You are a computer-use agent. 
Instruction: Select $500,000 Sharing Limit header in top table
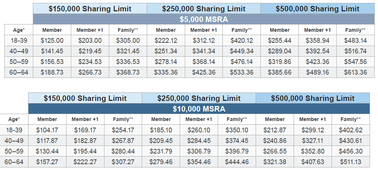coord(317,9)
